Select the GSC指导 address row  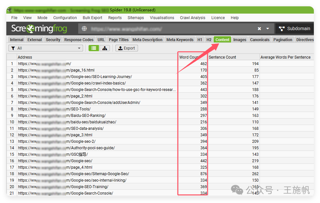(x=97, y=154)
